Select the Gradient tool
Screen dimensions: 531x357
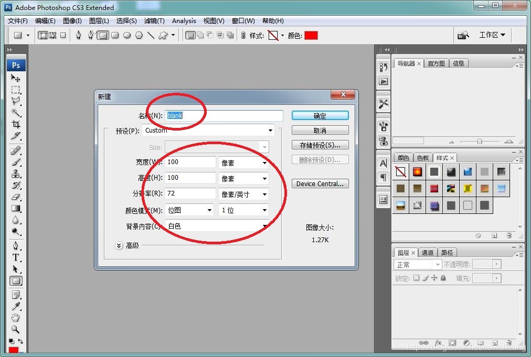coord(16,209)
